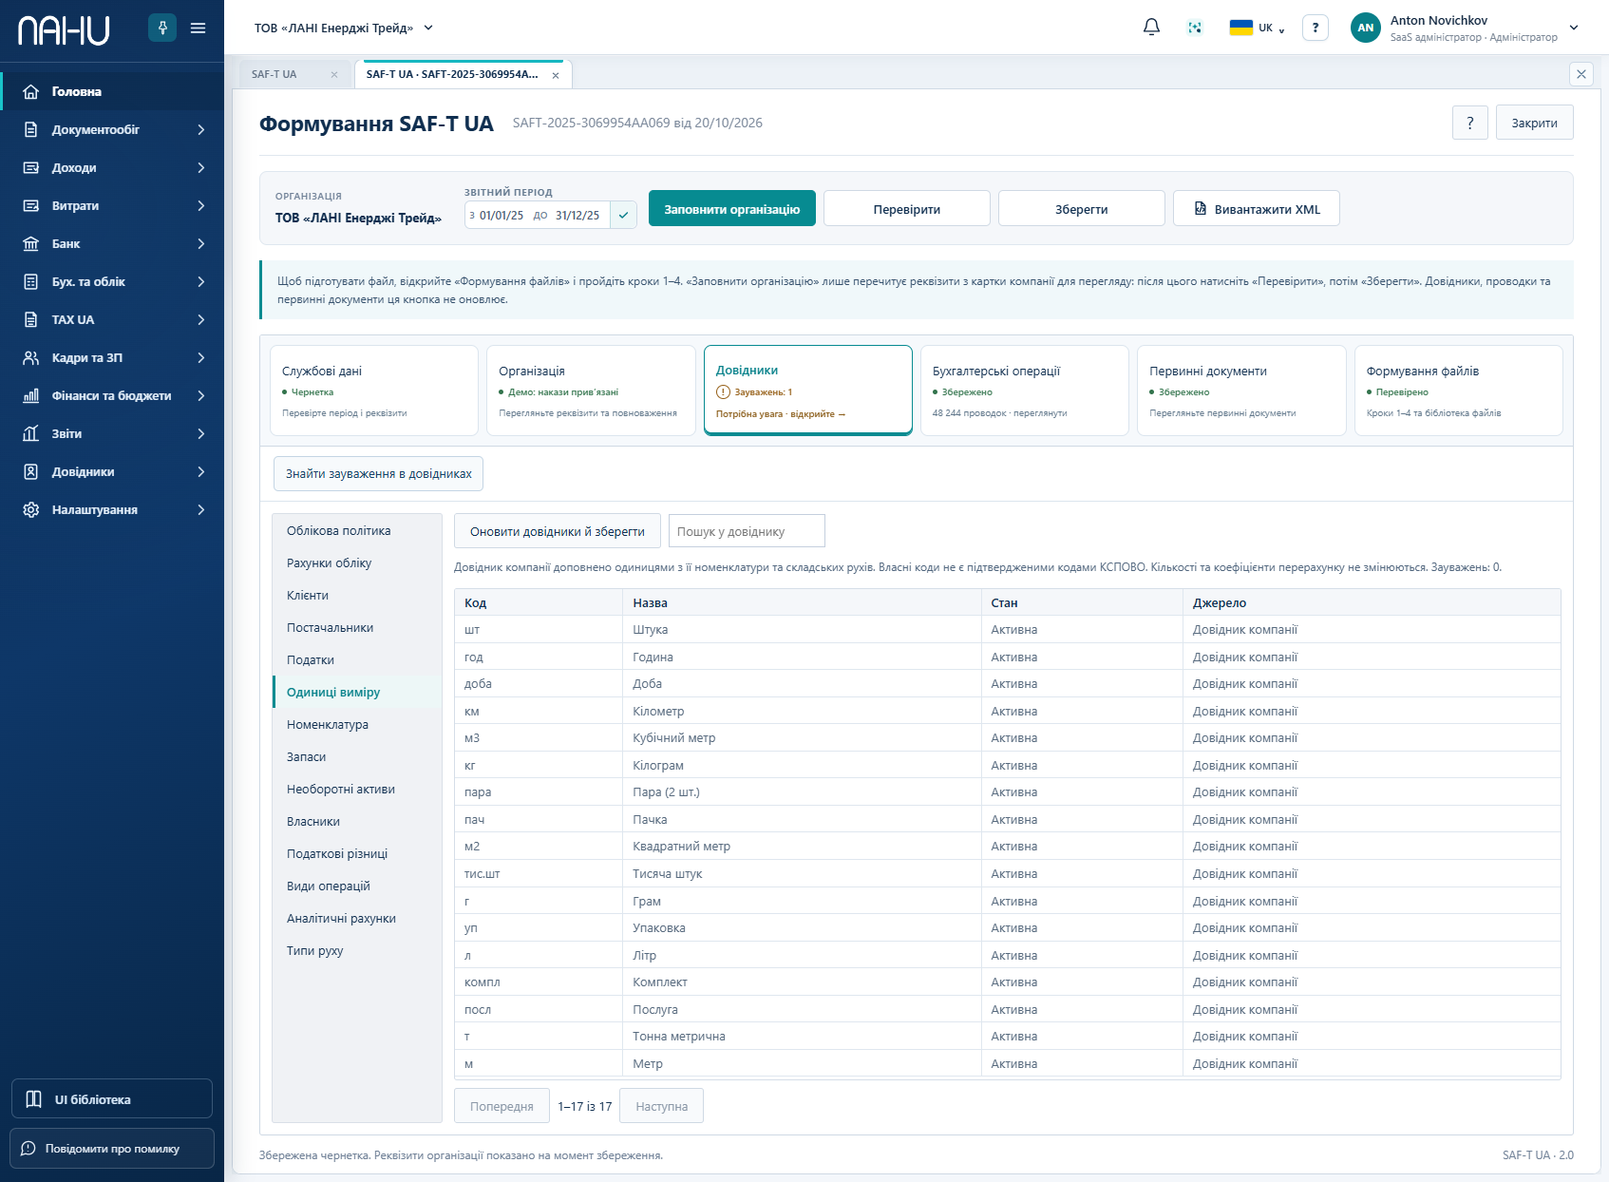This screenshot has width=1609, height=1182.
Task: Click Знайти зауваження в довідниках button
Action: tap(378, 473)
